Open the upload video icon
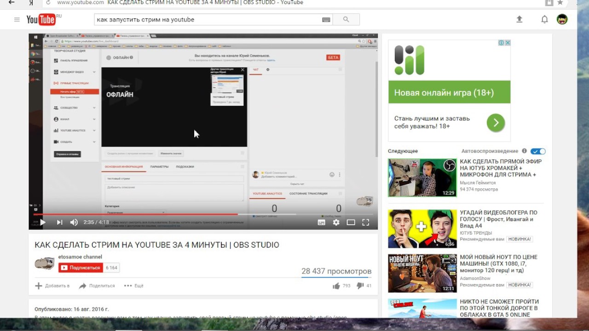 [x=520, y=19]
